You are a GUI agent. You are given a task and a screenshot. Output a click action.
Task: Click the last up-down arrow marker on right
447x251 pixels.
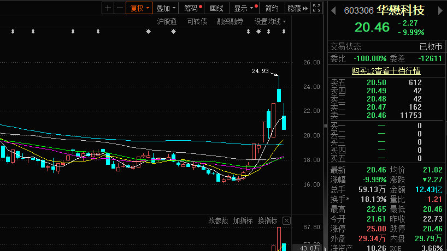point(284,32)
